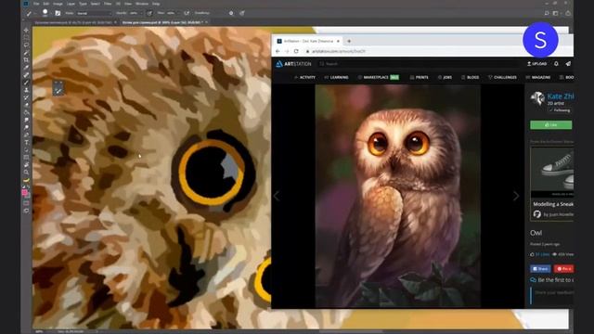This screenshot has height=334, width=594.
Task: Show previous artwork with left arrow
Action: 277,196
